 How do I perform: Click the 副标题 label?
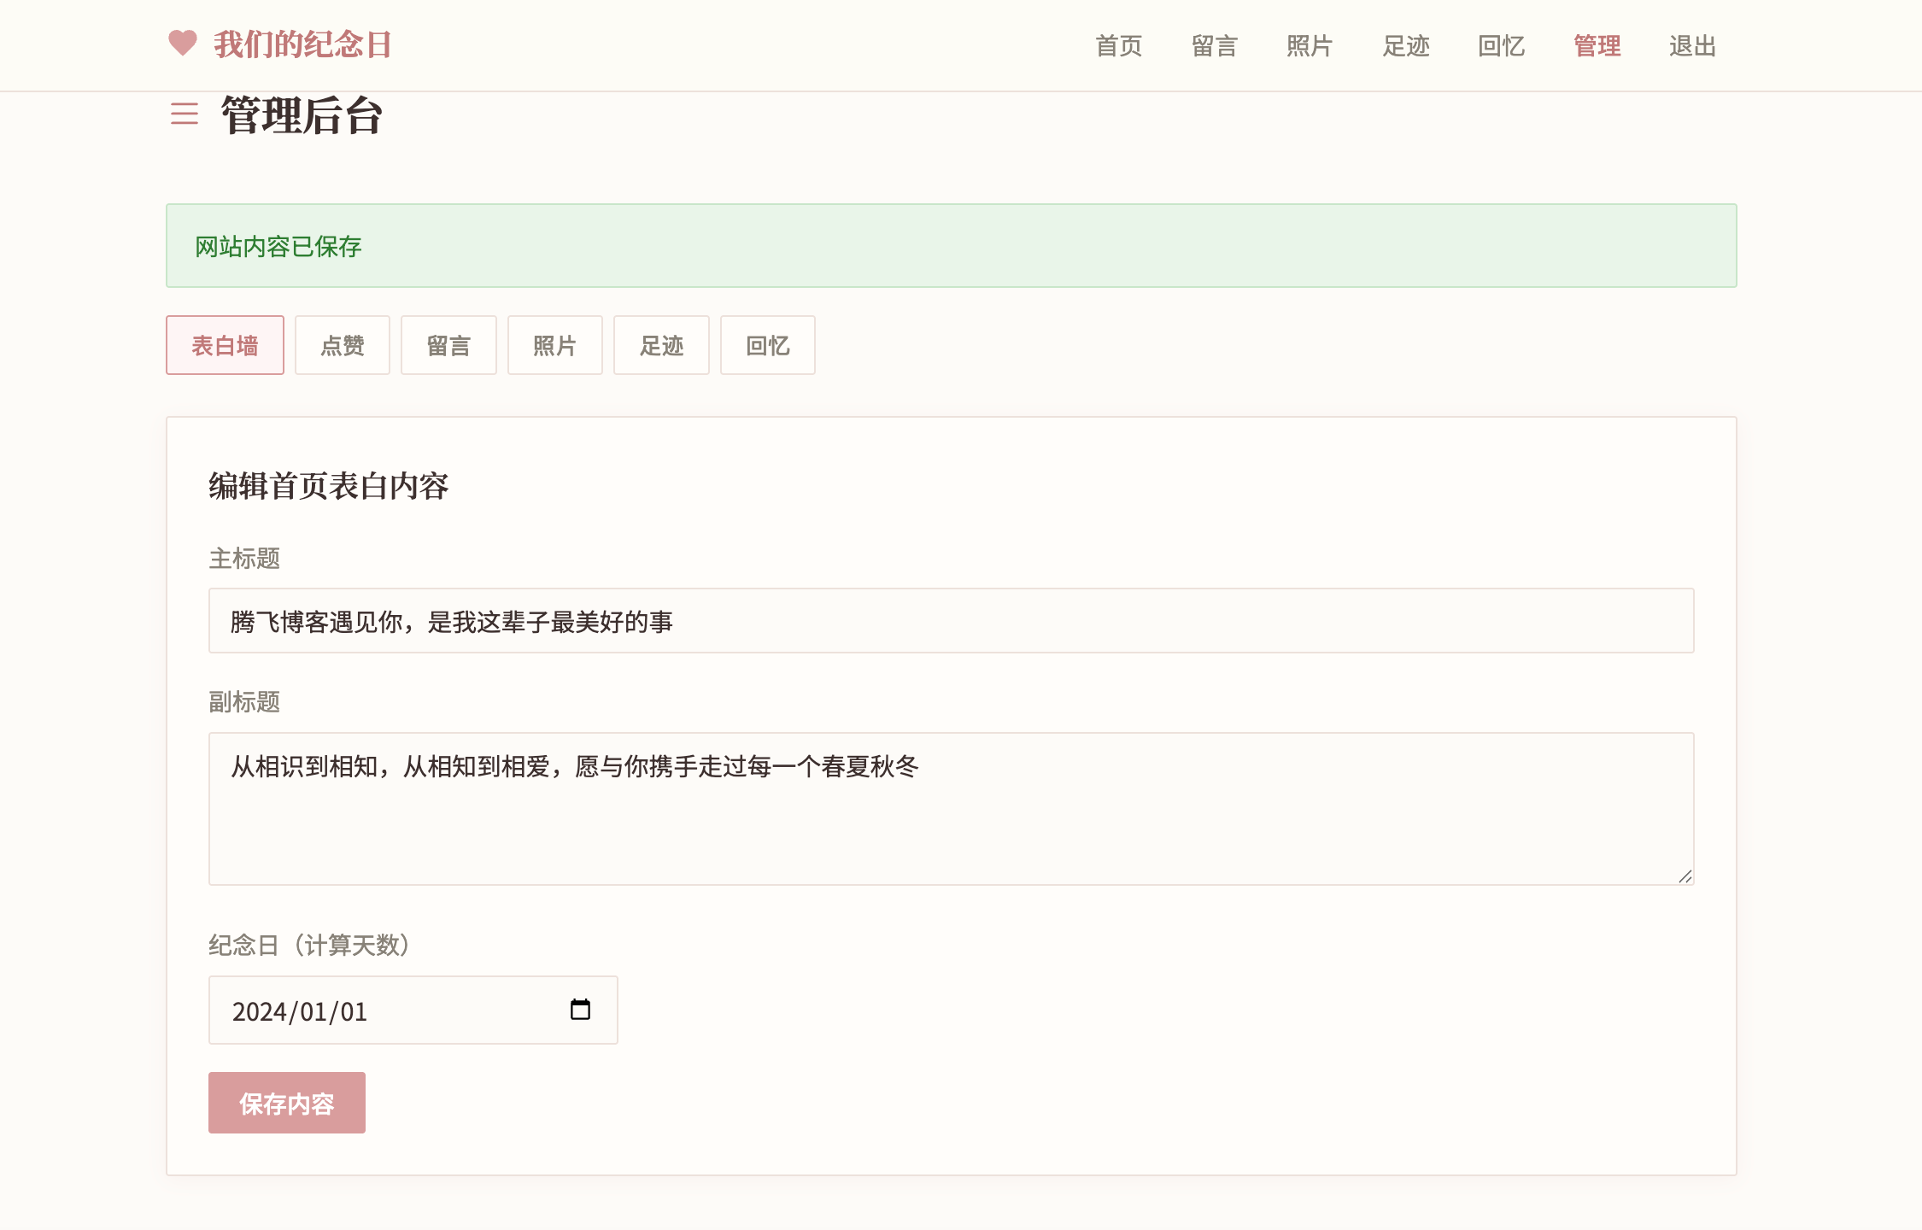click(245, 702)
